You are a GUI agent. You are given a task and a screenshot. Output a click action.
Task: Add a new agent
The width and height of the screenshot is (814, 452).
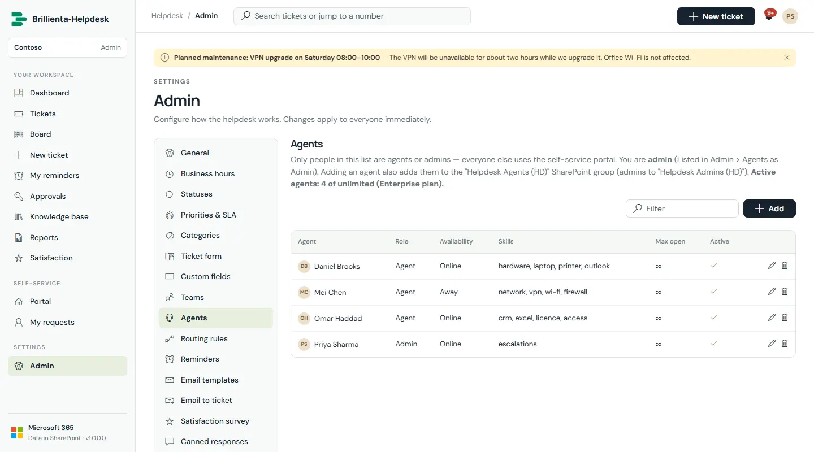click(x=769, y=208)
